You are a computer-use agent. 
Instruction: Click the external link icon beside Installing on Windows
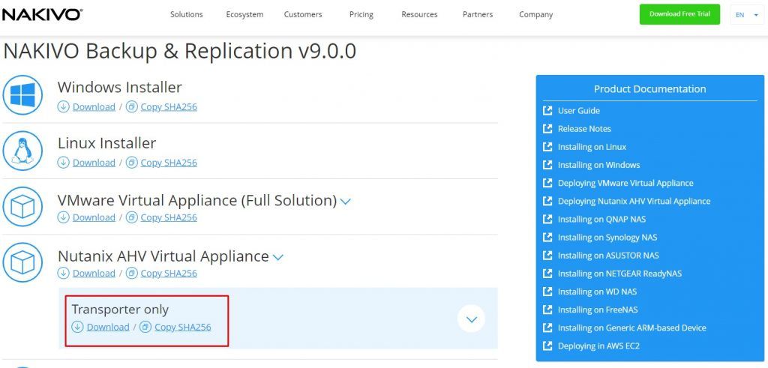click(x=547, y=165)
